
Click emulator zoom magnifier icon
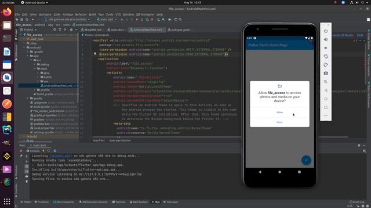[x=326, y=82]
